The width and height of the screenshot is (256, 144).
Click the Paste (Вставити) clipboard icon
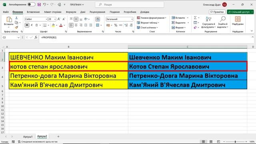9,20
